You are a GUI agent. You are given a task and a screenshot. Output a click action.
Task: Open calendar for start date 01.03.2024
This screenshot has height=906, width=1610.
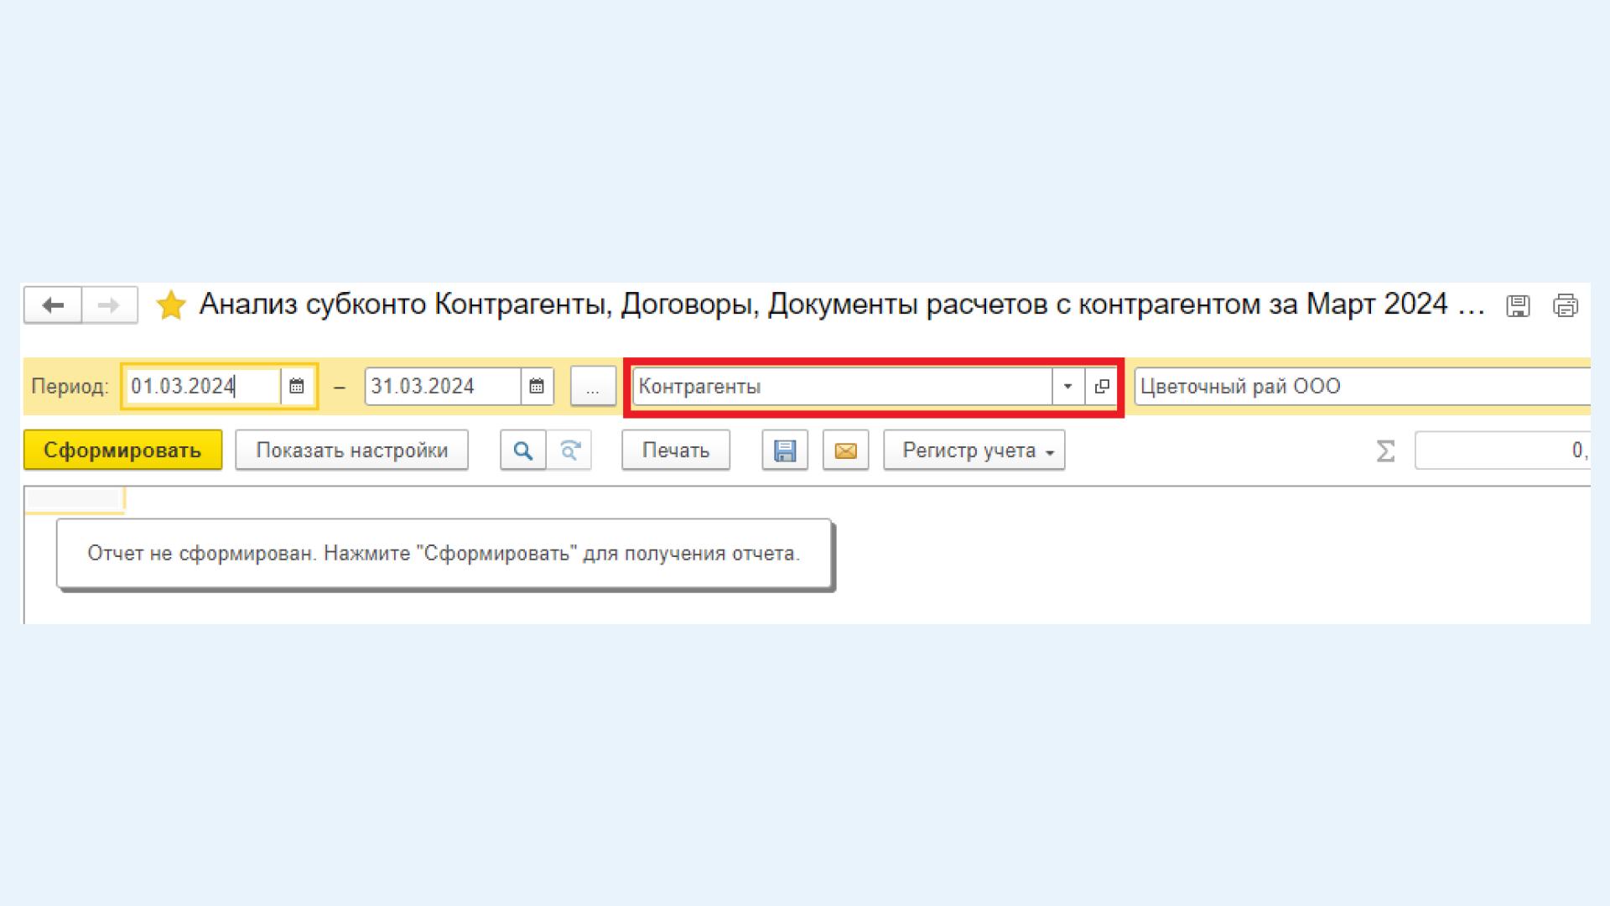(297, 387)
